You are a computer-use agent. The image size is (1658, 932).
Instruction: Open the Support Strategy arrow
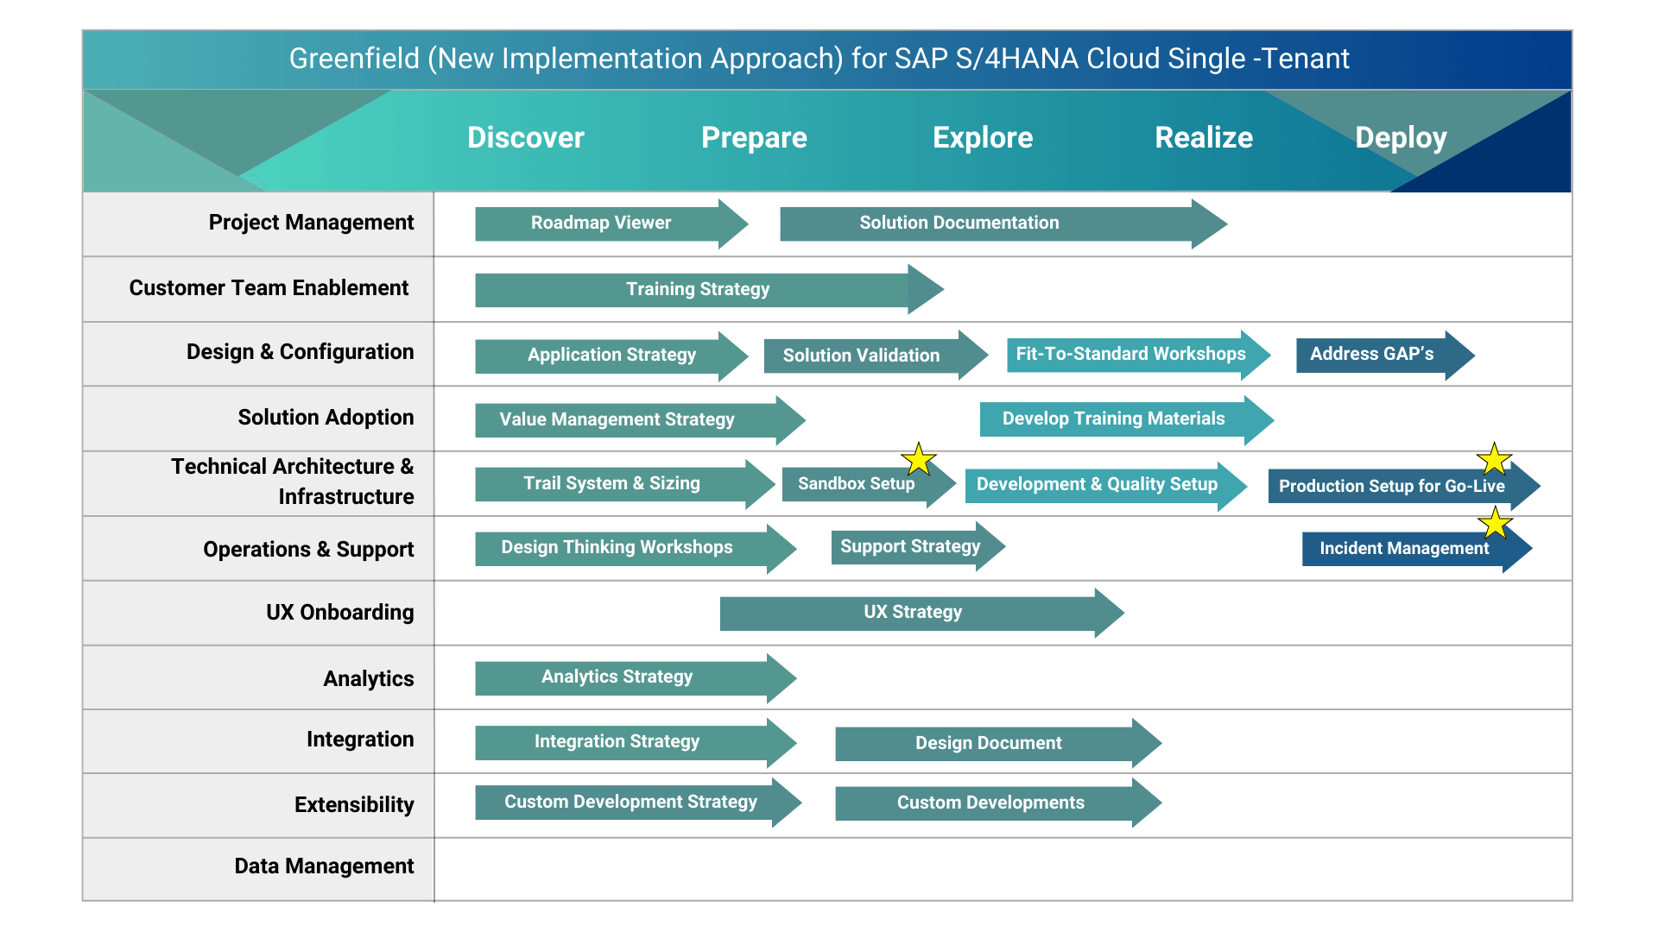point(918,547)
